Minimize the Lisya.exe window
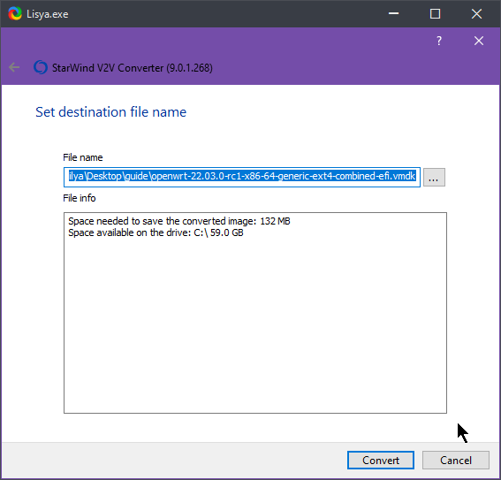The width and height of the screenshot is (501, 480). [394, 14]
